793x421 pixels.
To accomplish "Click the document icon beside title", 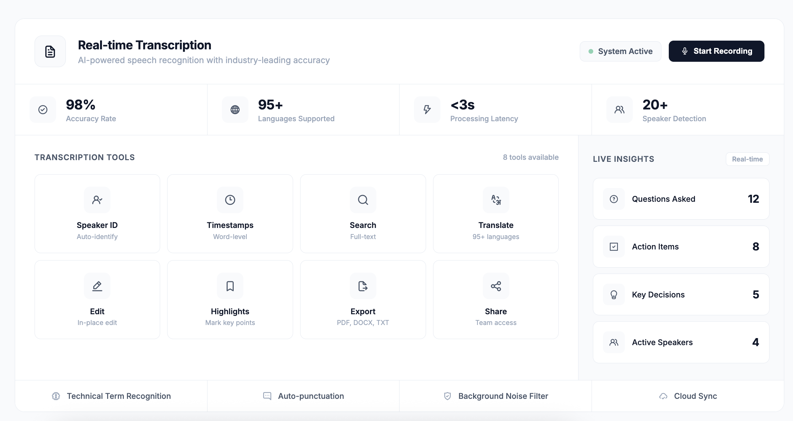I will [50, 51].
